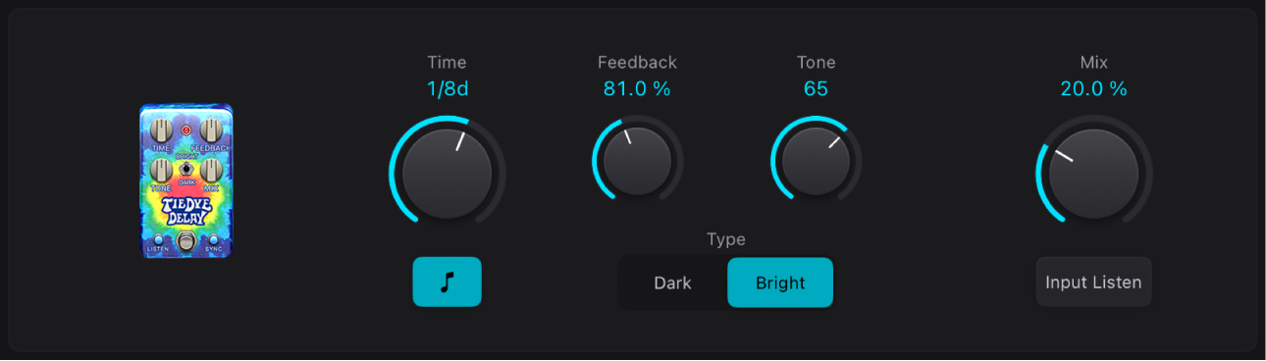The image size is (1266, 361).
Task: Select the Bright delay type
Action: tap(780, 283)
